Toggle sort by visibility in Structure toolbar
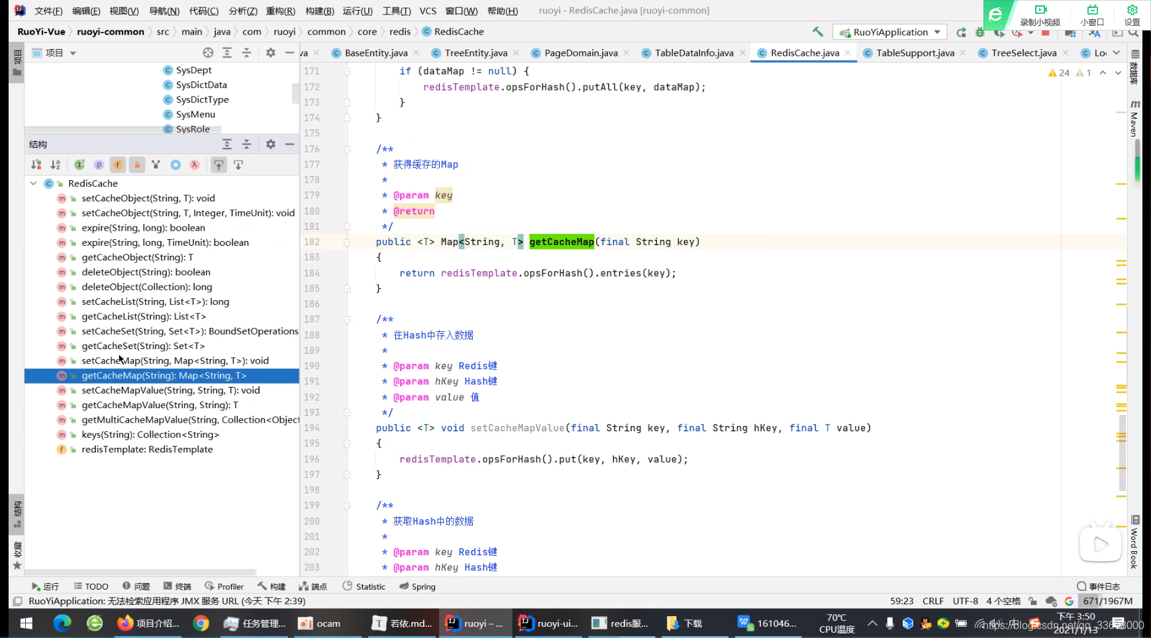1151x638 pixels. 36,165
